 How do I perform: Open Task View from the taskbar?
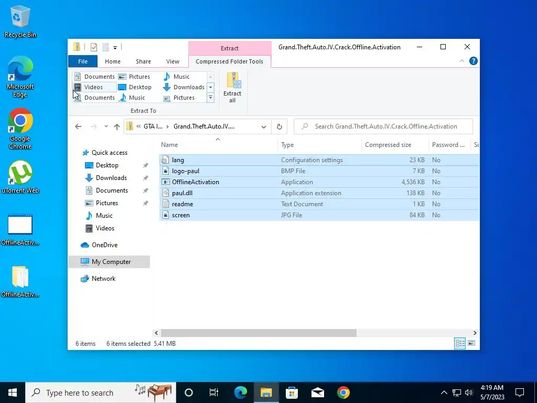(x=214, y=393)
